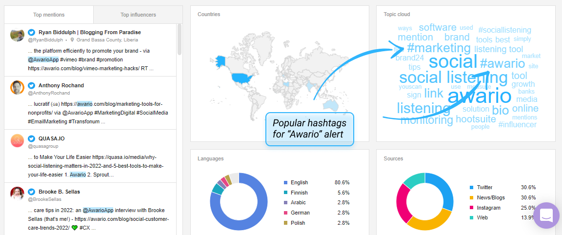Click the Web teal legend swatch
The width and height of the screenshot is (562, 235).
click(471, 218)
